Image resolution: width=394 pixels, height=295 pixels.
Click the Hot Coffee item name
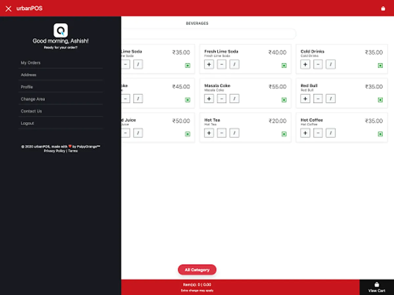[312, 120]
